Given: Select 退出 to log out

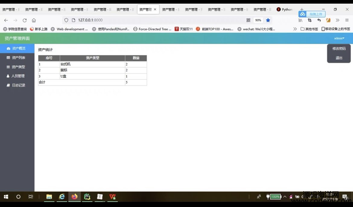Looking at the screenshot, I should [339, 58].
